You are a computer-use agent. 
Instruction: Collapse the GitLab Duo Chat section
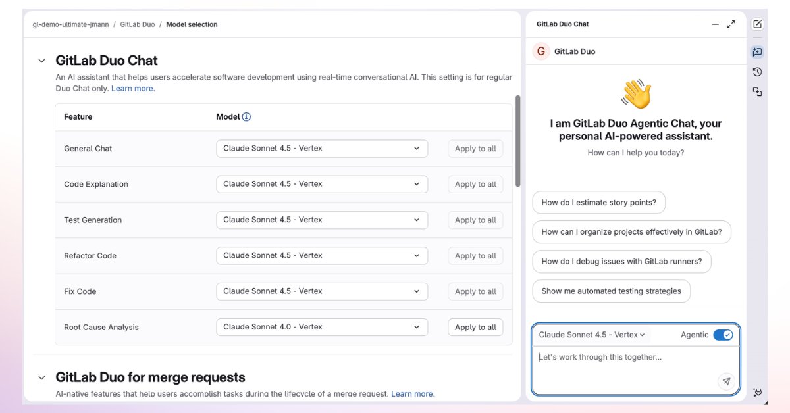41,60
